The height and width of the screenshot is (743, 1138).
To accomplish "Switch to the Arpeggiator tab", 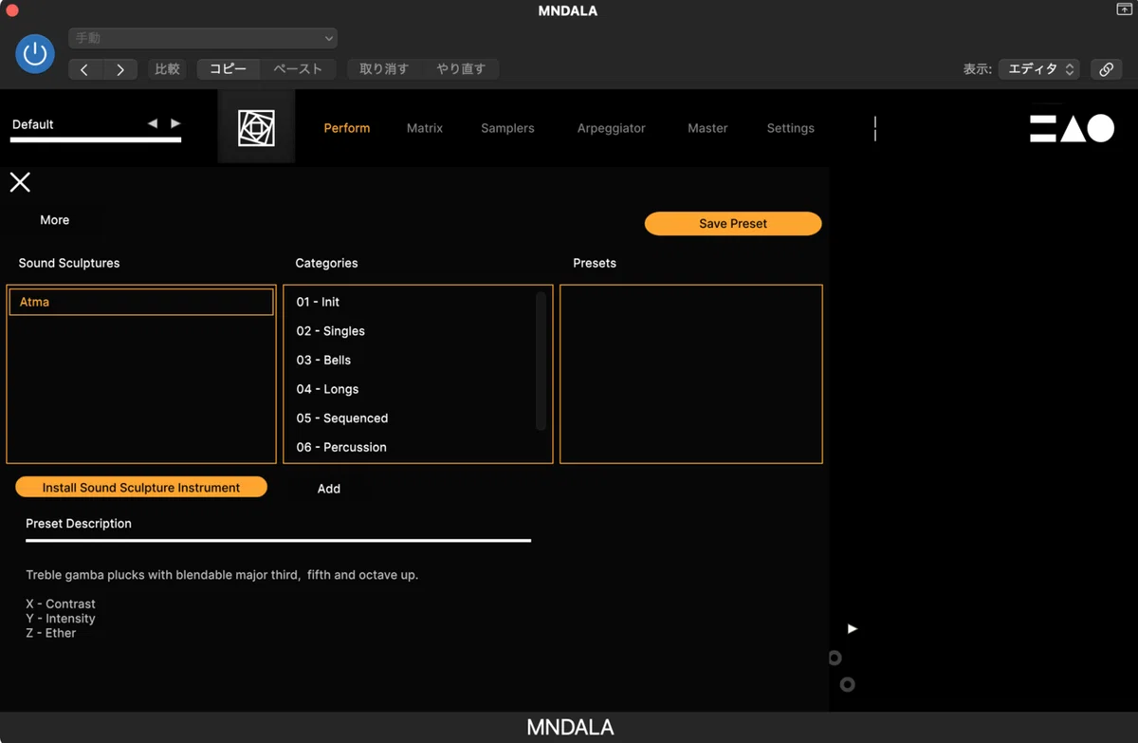I will point(612,128).
